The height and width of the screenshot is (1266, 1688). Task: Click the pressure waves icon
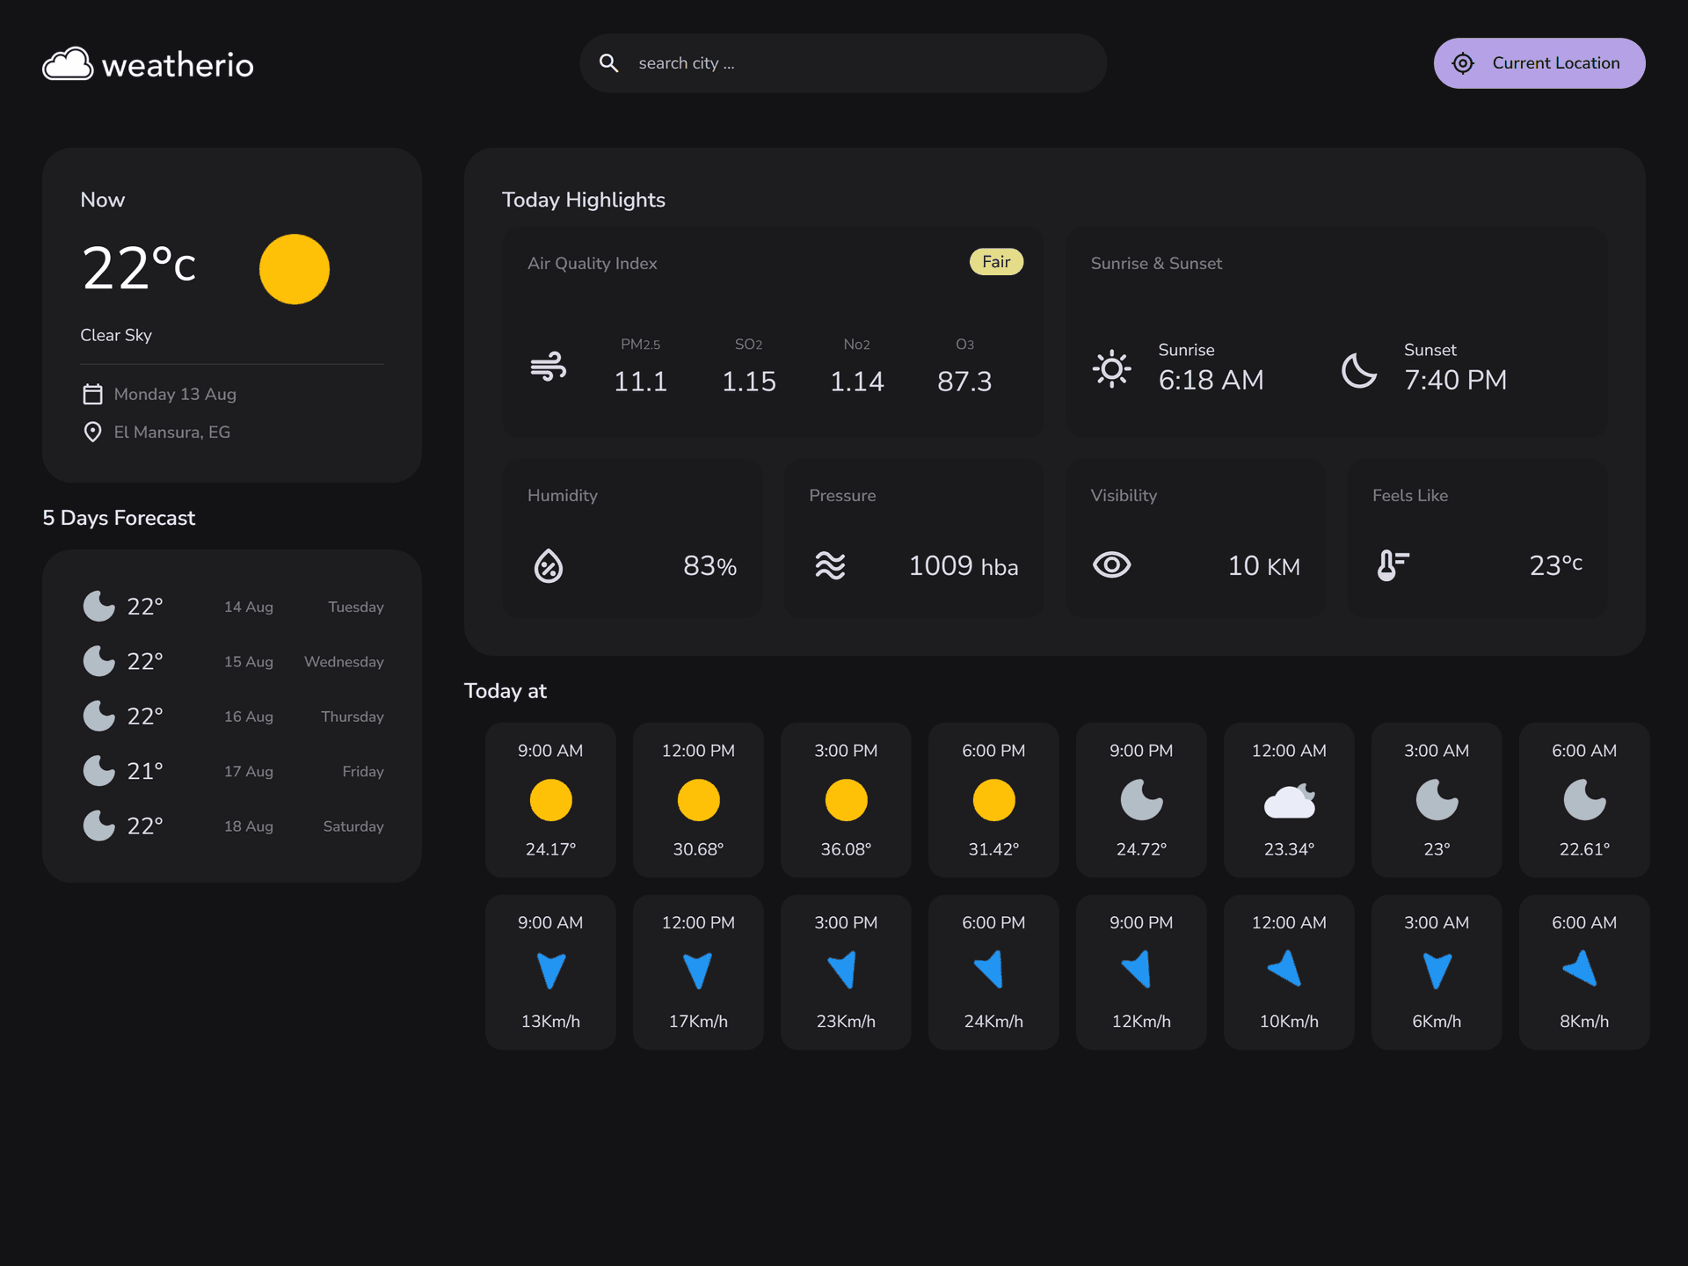[830, 565]
